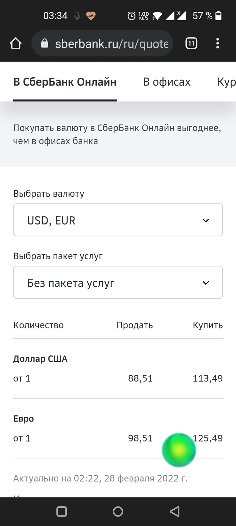Image resolution: width=236 pixels, height=526 pixels.
Task: Switch to the 'В офисах' tab
Action: tap(167, 82)
